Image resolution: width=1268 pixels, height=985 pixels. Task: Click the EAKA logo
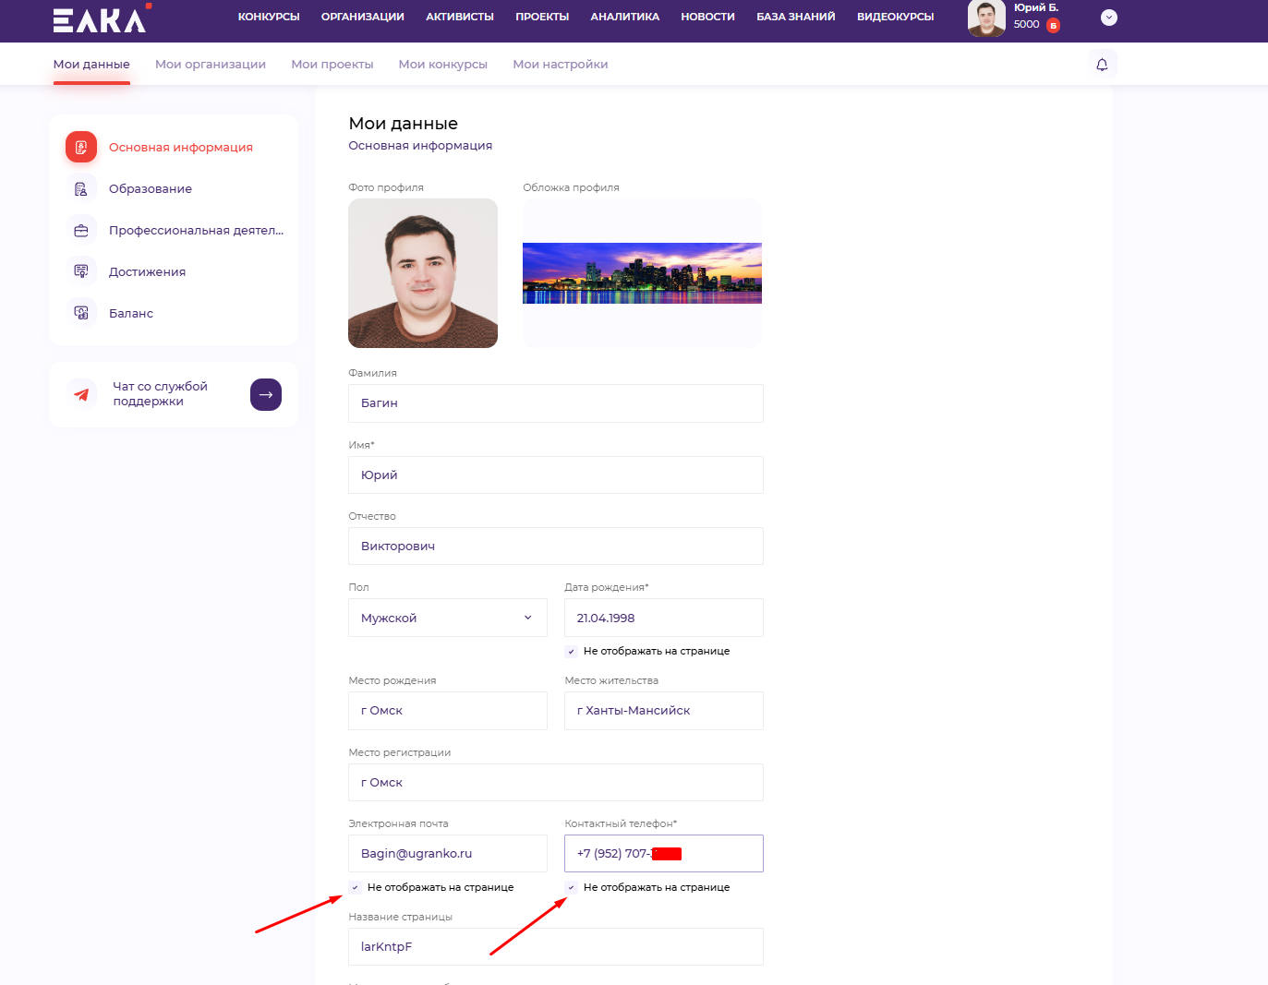(x=101, y=19)
